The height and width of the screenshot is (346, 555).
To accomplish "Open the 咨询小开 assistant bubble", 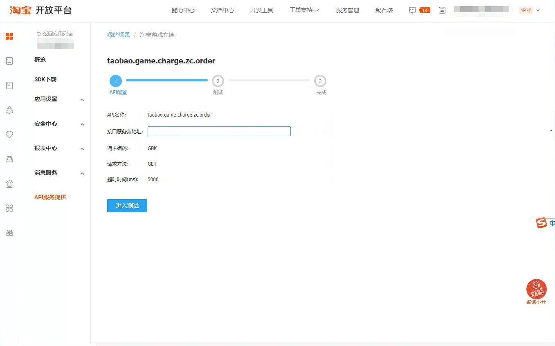I will tap(536, 292).
